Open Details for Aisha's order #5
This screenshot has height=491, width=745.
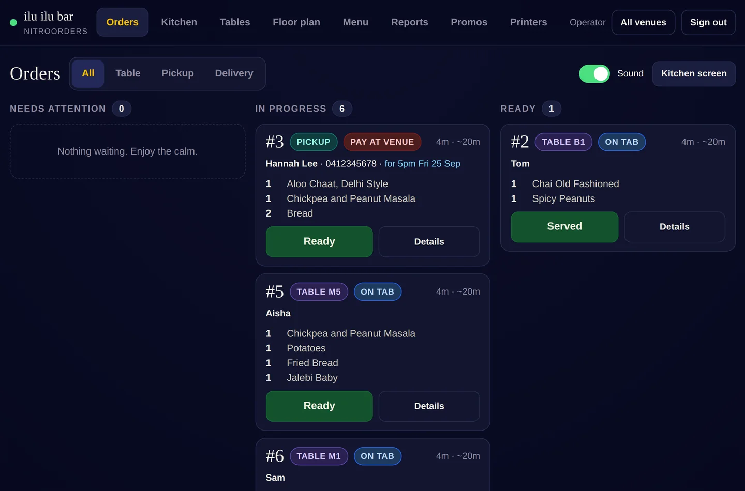[x=429, y=406]
